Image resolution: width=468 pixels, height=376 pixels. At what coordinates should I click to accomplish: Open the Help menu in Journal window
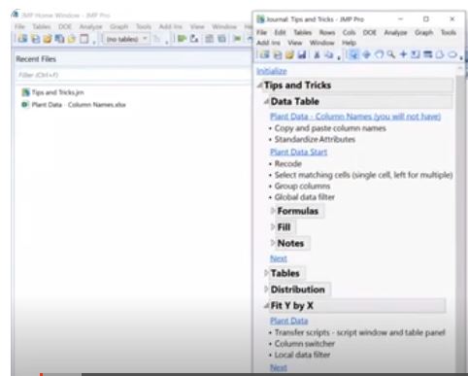coord(349,43)
